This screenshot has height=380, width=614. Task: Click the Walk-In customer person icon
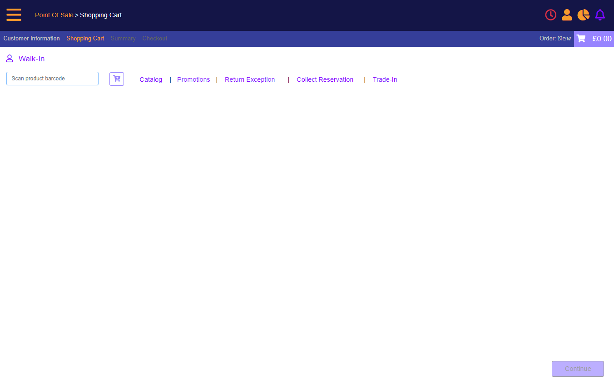(10, 59)
